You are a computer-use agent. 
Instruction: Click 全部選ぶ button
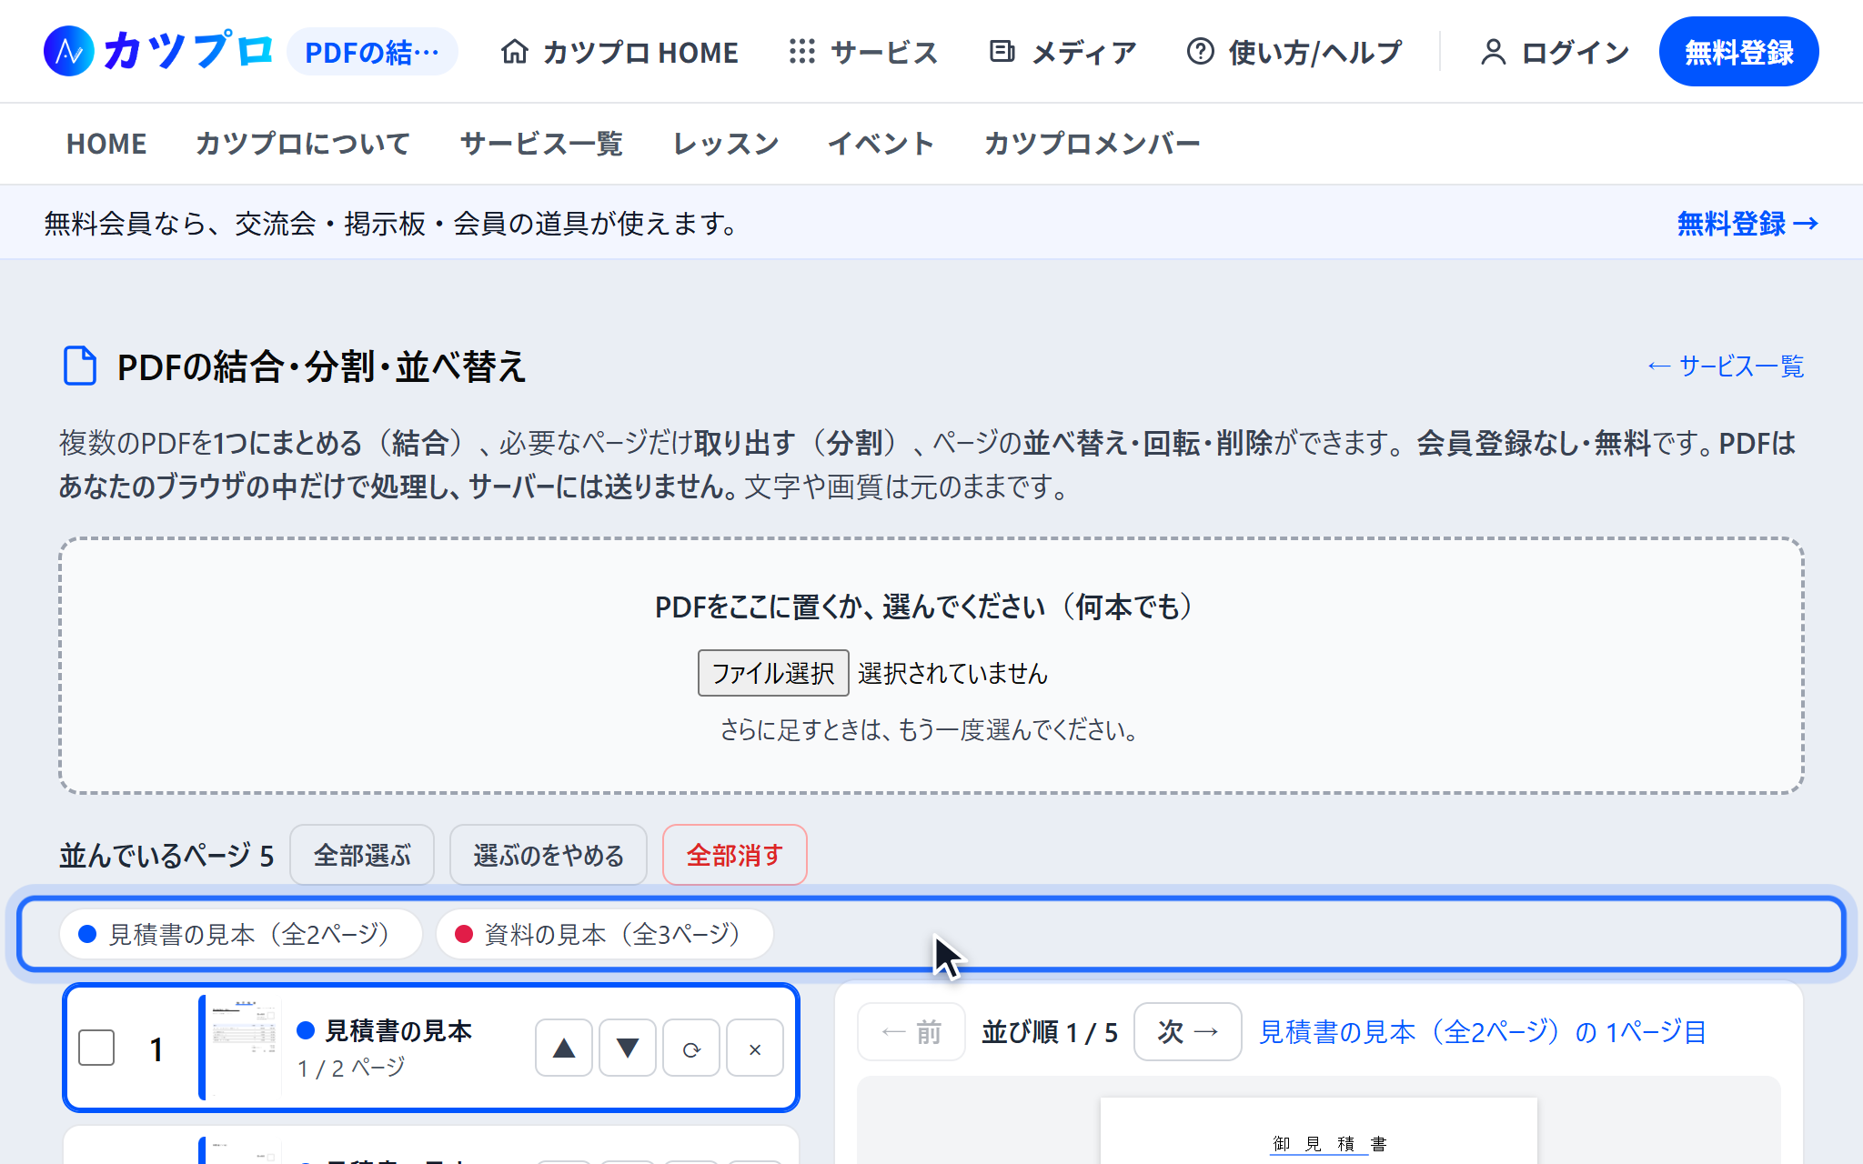[x=362, y=855]
